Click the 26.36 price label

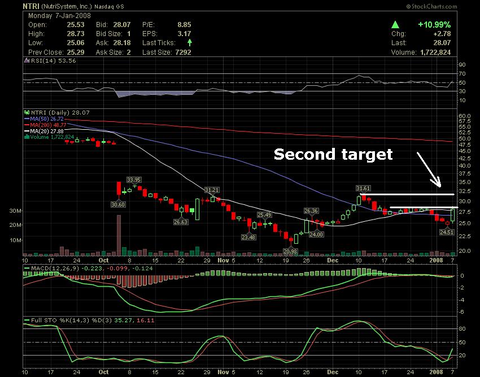pyautogui.click(x=311, y=211)
